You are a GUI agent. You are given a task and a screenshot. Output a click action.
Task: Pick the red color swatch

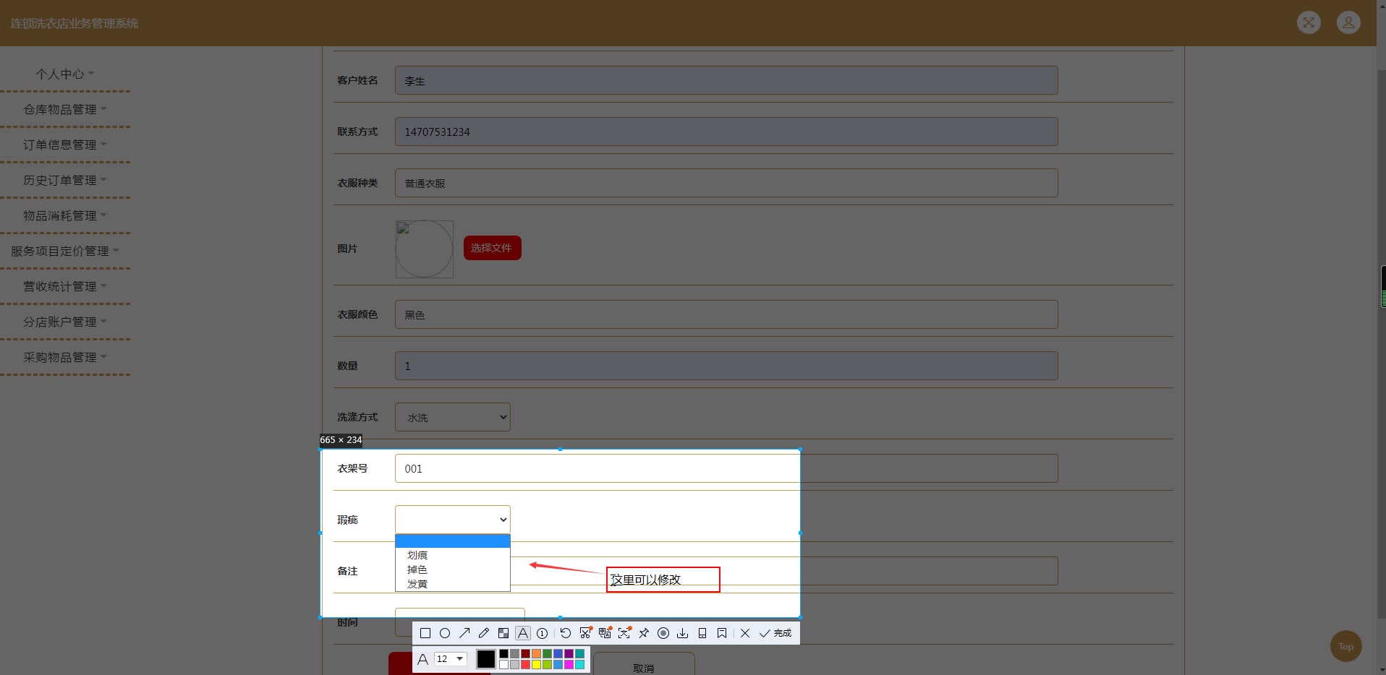[x=525, y=665]
